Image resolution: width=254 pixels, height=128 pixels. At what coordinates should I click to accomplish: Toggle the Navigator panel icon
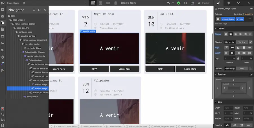pos(3,23)
